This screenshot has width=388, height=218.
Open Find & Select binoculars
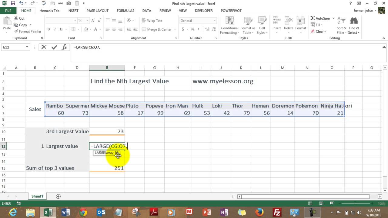[354, 25]
